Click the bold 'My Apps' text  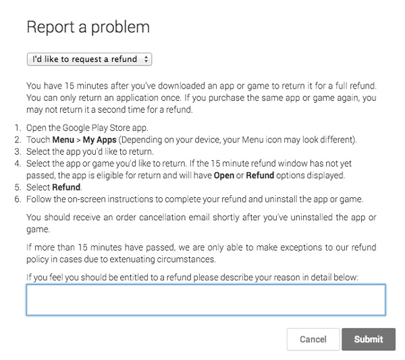click(100, 140)
